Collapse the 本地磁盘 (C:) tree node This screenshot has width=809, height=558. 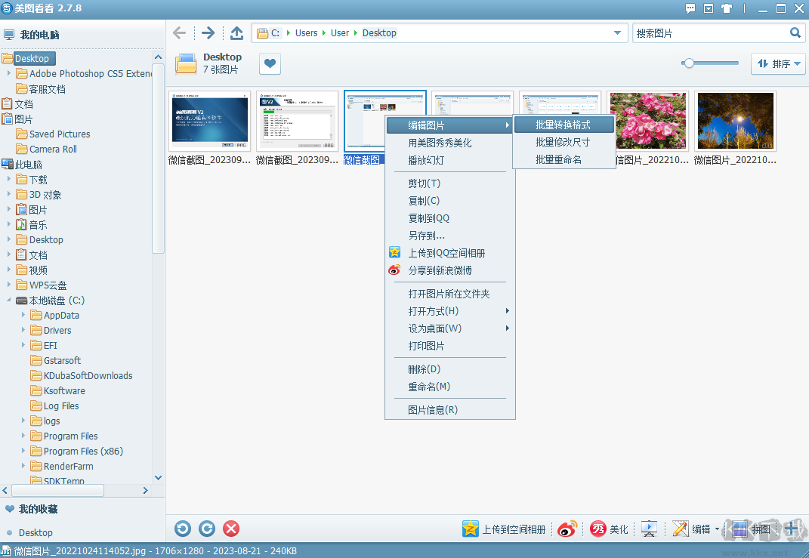pyautogui.click(x=8, y=301)
